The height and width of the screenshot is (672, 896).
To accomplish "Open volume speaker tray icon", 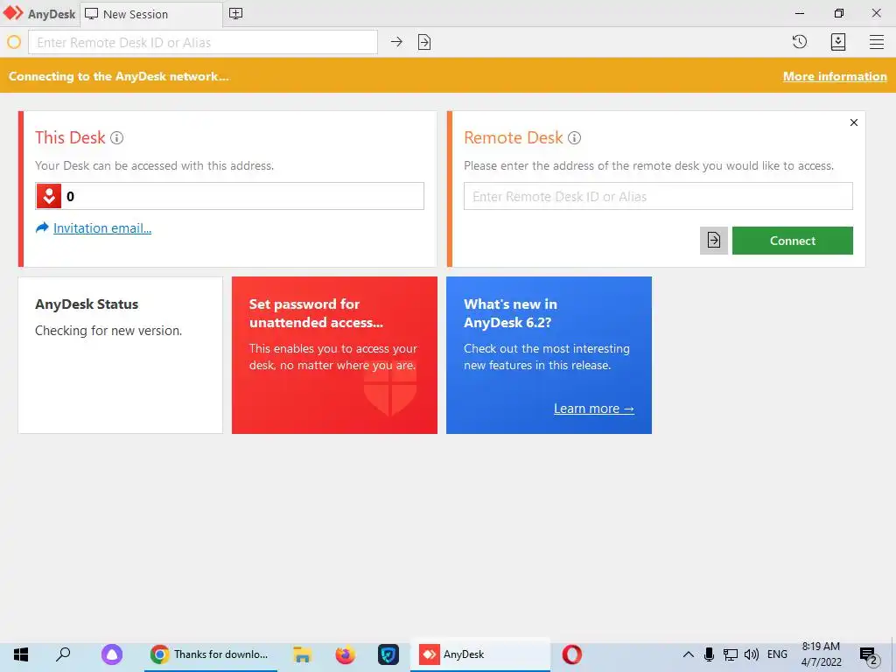I will coord(752,654).
